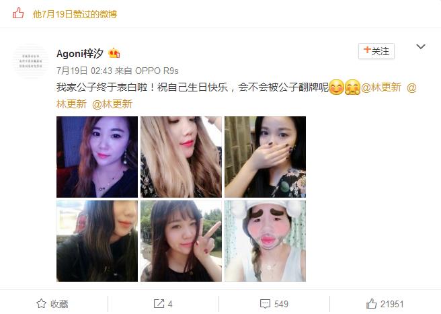The width and height of the screenshot is (441, 314).
Task: Open the photo with hand covering mouth
Action: click(266, 157)
